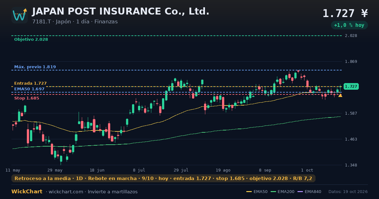Click the orange entry arrow marker
379x199 pixels.
click(x=340, y=95)
